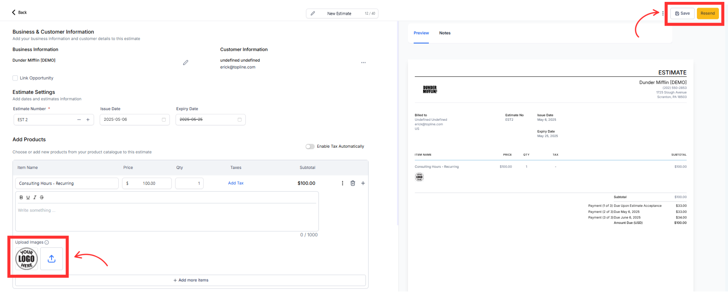
Task: Select the uploaded logo image thumbnail
Action: (x=27, y=259)
